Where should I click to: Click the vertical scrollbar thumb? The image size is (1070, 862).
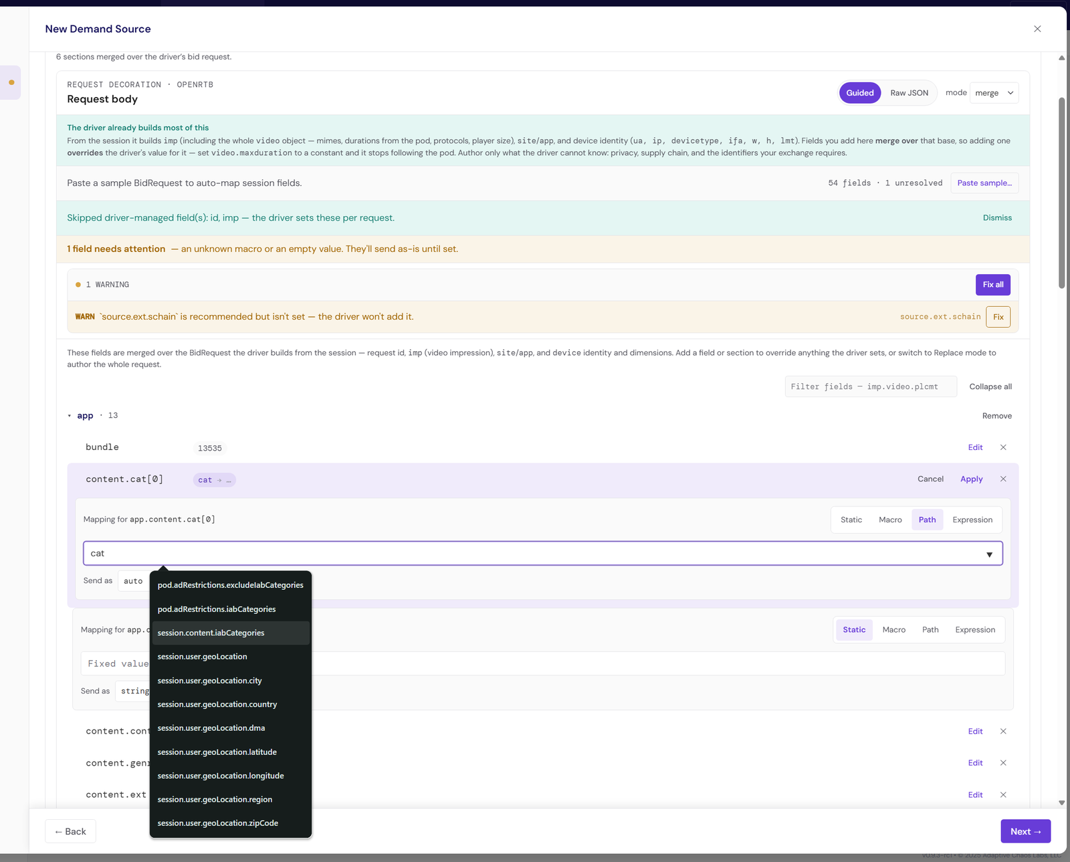coord(1061,193)
